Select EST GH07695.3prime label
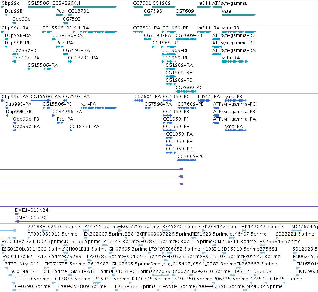The image size is (318, 292). [128, 249]
